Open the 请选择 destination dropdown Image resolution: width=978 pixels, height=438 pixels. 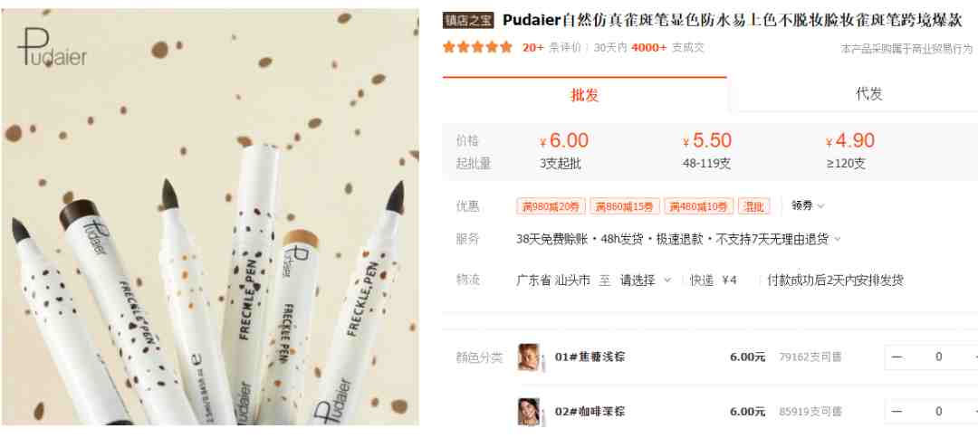point(645,281)
